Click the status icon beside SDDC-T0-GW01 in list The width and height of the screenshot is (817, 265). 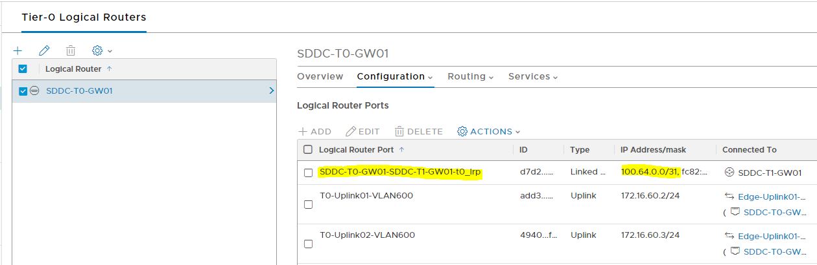coord(35,91)
